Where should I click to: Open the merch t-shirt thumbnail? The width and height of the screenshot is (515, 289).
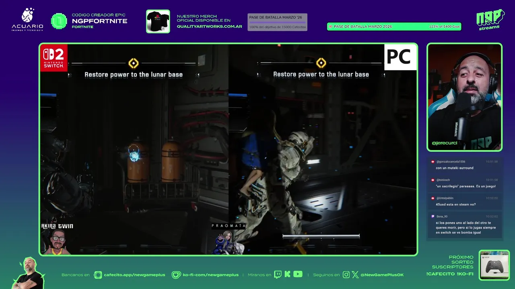[158, 21]
